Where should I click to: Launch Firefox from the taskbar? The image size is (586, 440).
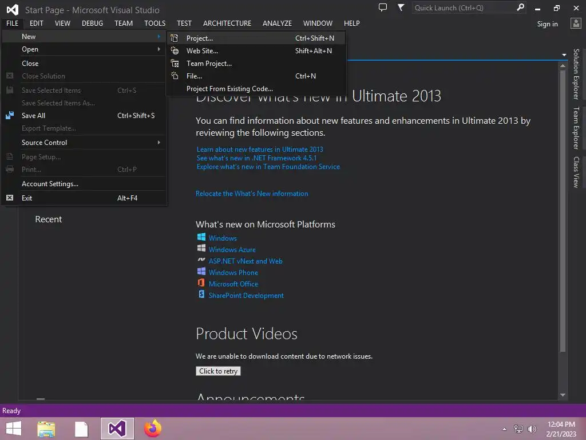[153, 429]
